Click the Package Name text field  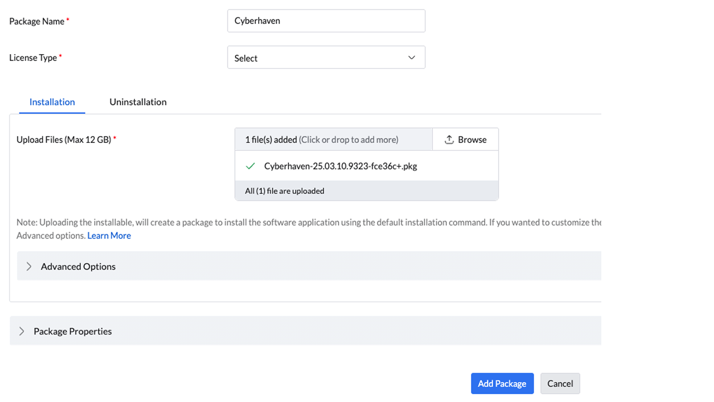click(x=326, y=21)
